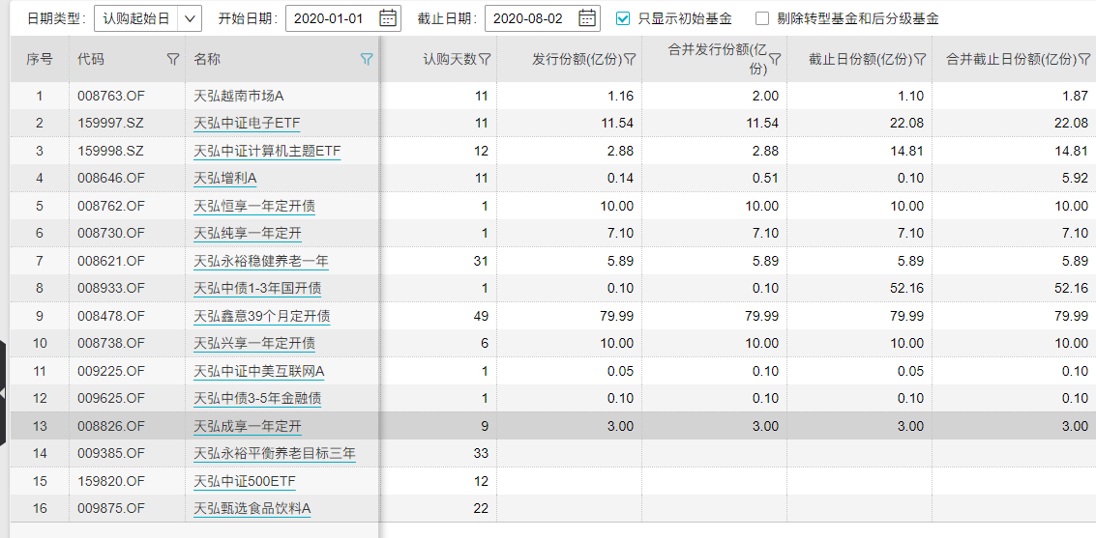1096x538 pixels.
Task: Open fund link 天弘成享一年定开
Action: tap(249, 426)
